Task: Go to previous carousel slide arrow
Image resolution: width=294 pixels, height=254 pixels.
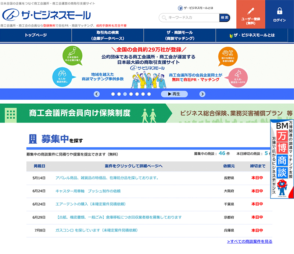Action: [97, 94]
